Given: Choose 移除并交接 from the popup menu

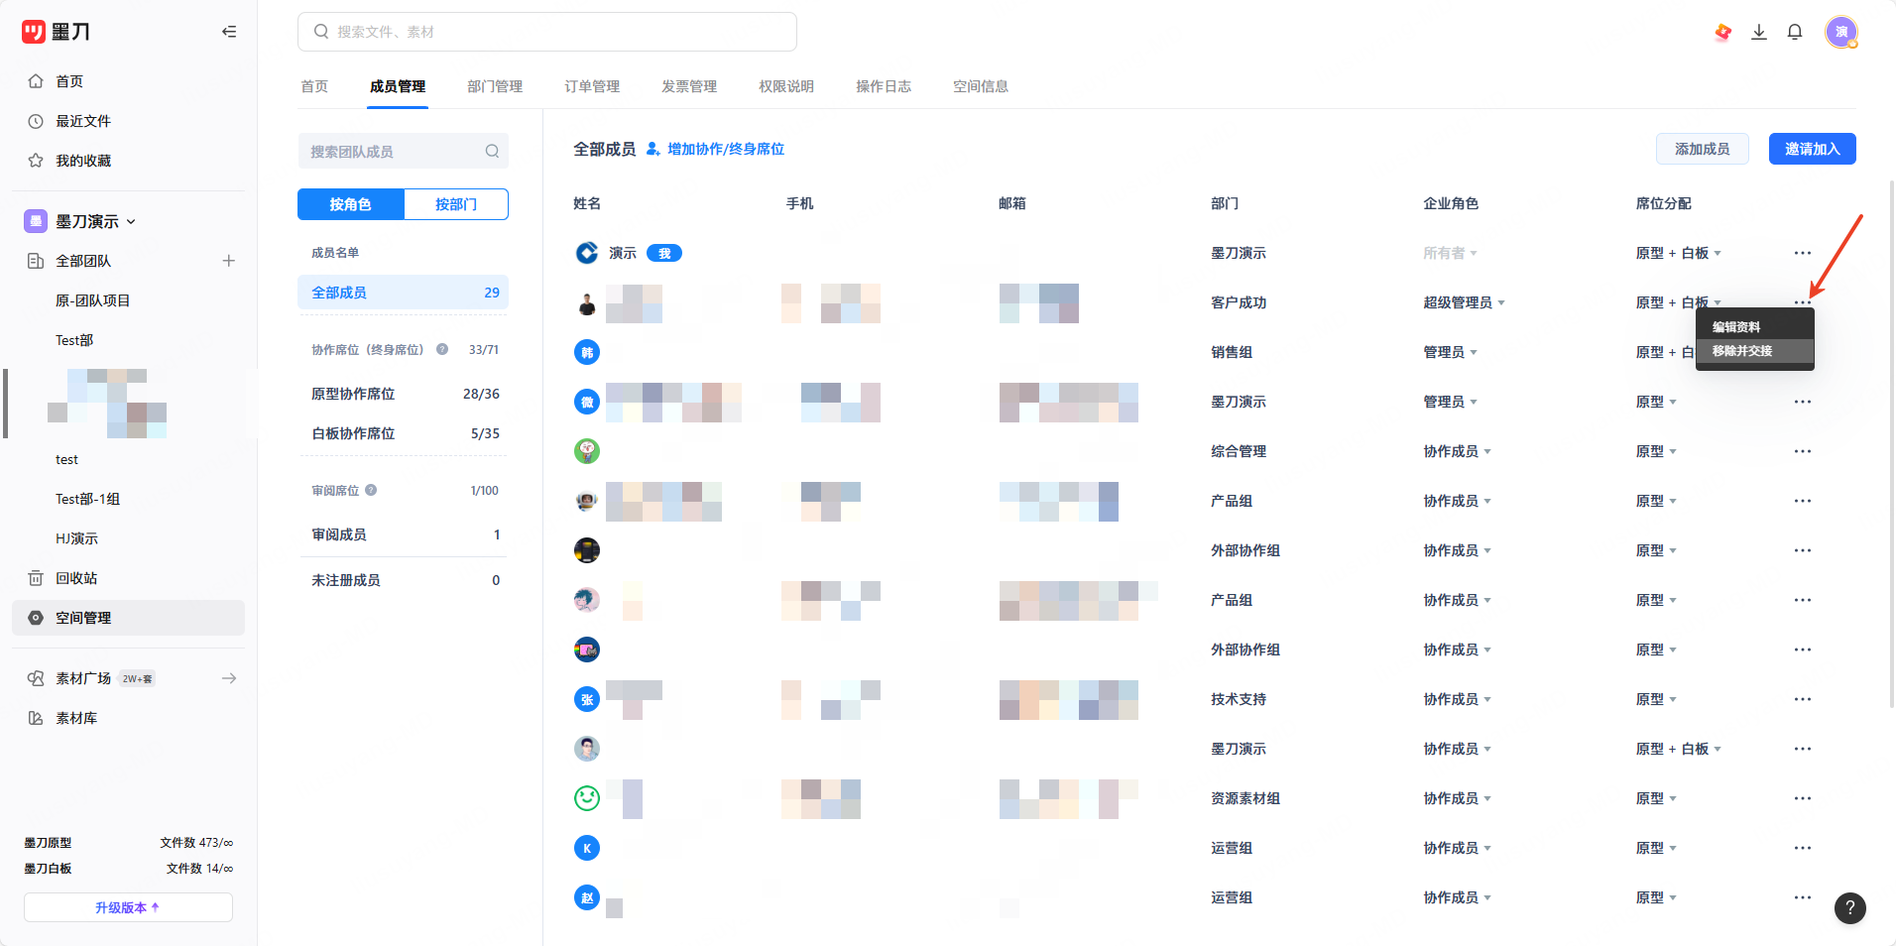Looking at the screenshot, I should pos(1754,351).
